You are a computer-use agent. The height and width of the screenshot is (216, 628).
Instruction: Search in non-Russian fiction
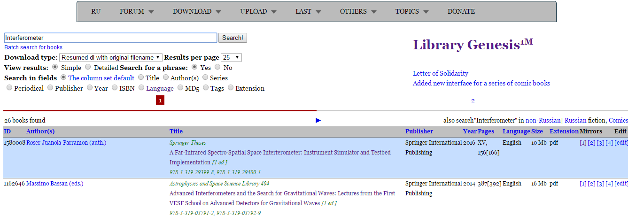click(x=544, y=121)
